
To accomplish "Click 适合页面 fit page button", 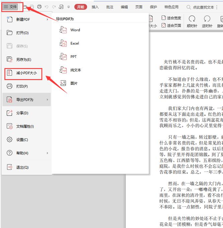I will pyautogui.click(x=171, y=25).
